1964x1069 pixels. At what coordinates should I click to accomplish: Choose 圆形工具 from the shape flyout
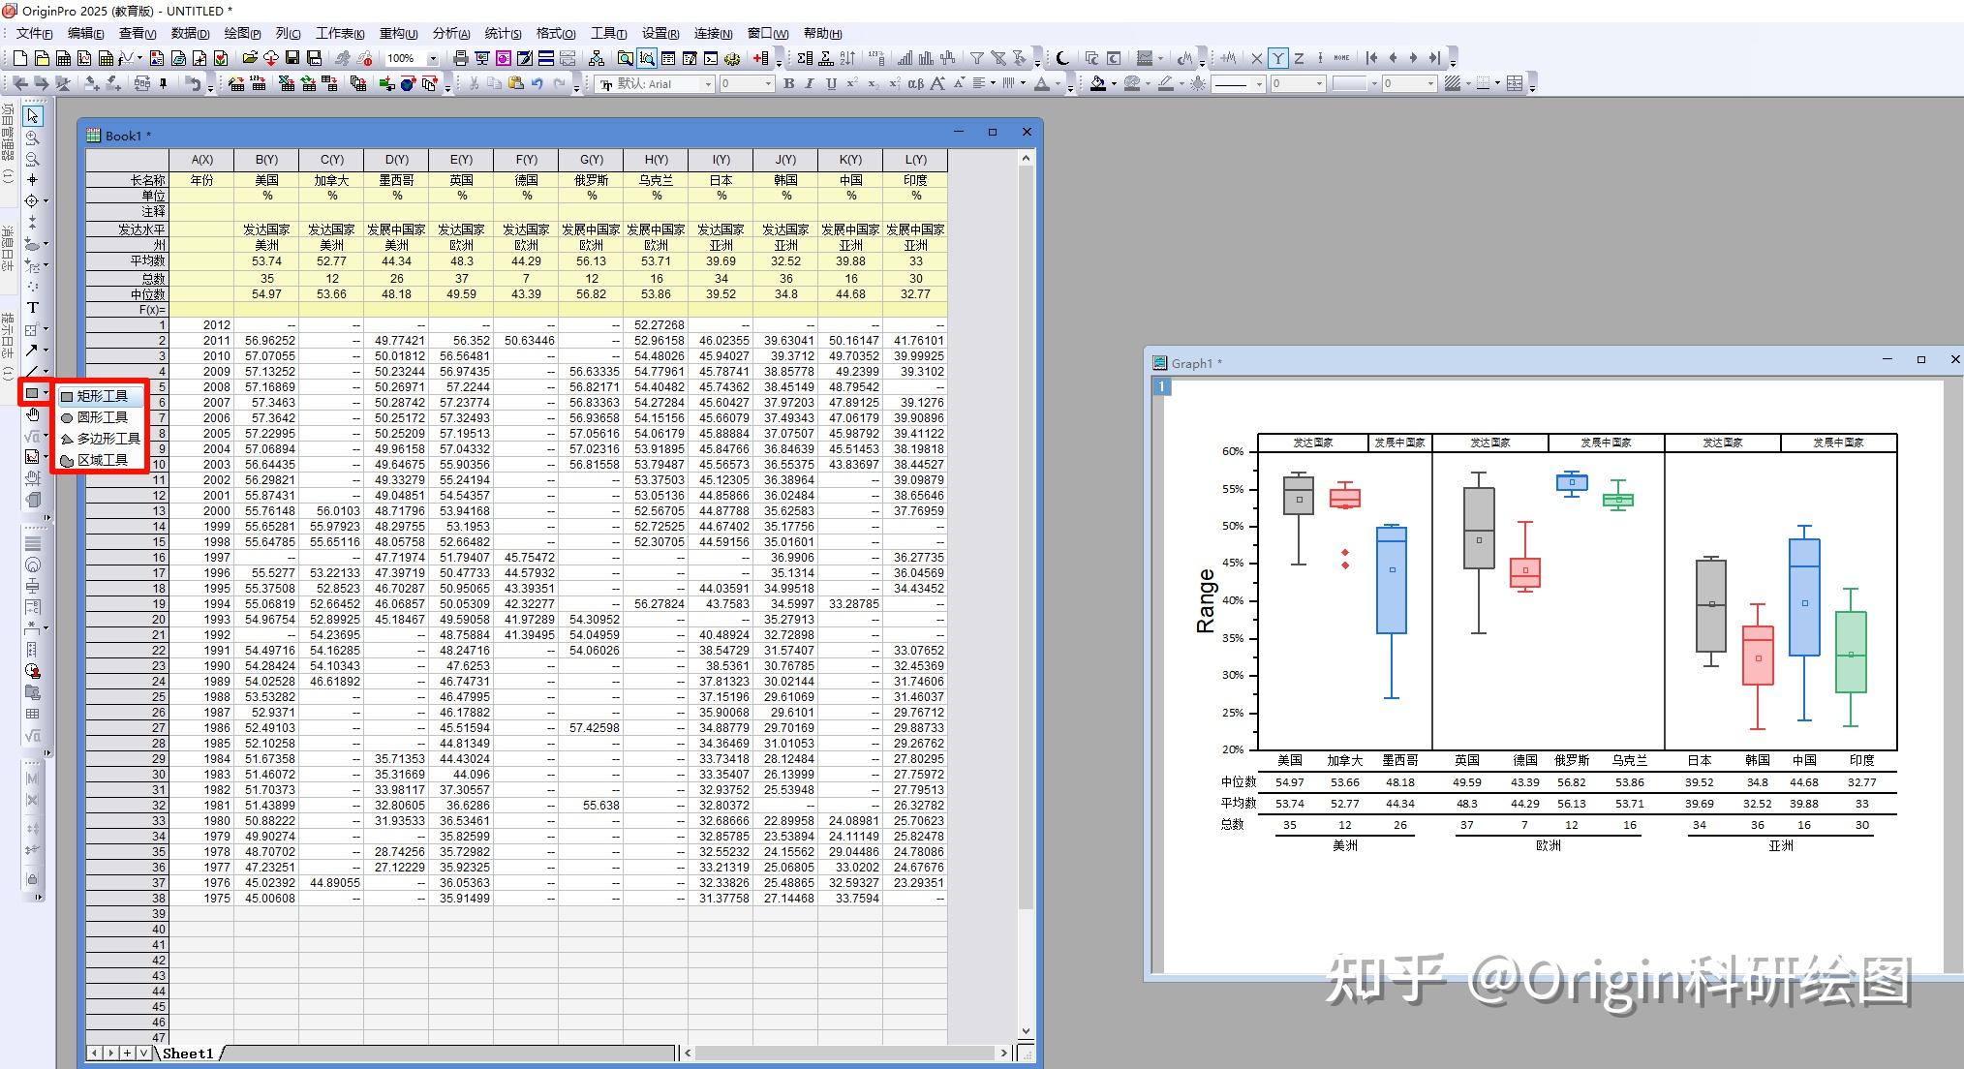coord(101,417)
